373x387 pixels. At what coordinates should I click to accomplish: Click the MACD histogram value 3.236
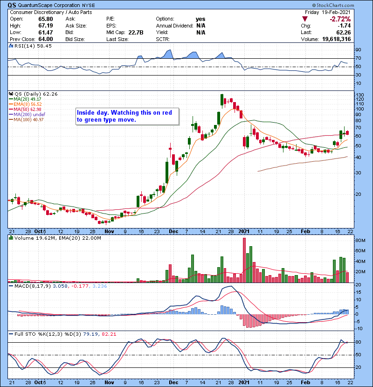[100, 286]
